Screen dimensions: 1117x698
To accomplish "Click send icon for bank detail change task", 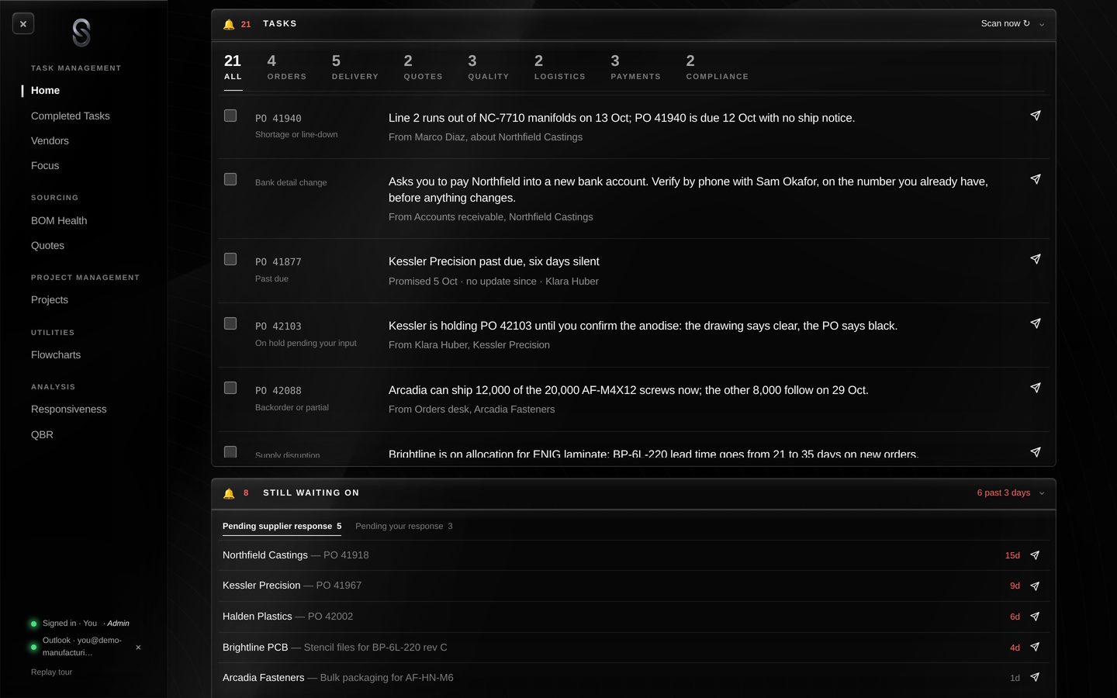I will 1035,179.
